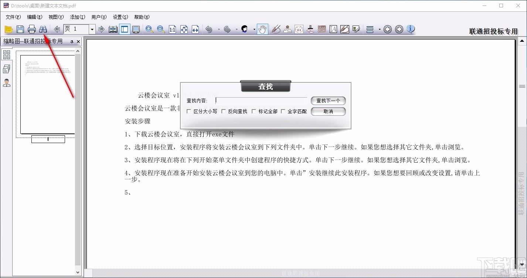Screen dimensions: 527x278
Task: Click the thumbnail panel scroll down arrow
Action: click(78, 272)
